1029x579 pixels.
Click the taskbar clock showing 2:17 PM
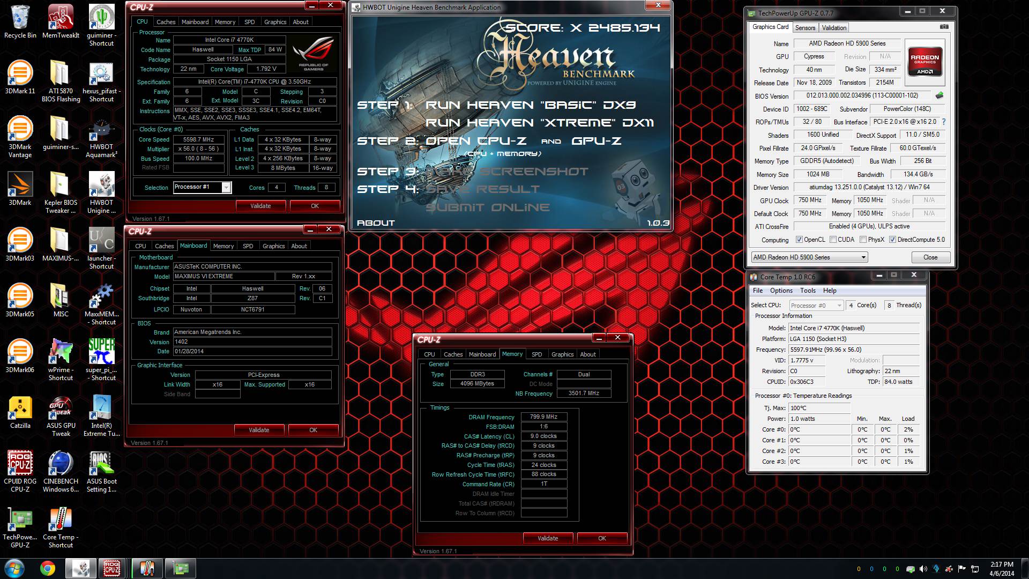point(1002,568)
